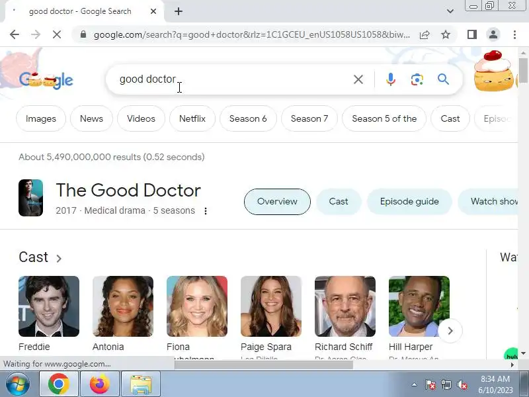
Task: Stop loading the page
Action: coord(57,34)
